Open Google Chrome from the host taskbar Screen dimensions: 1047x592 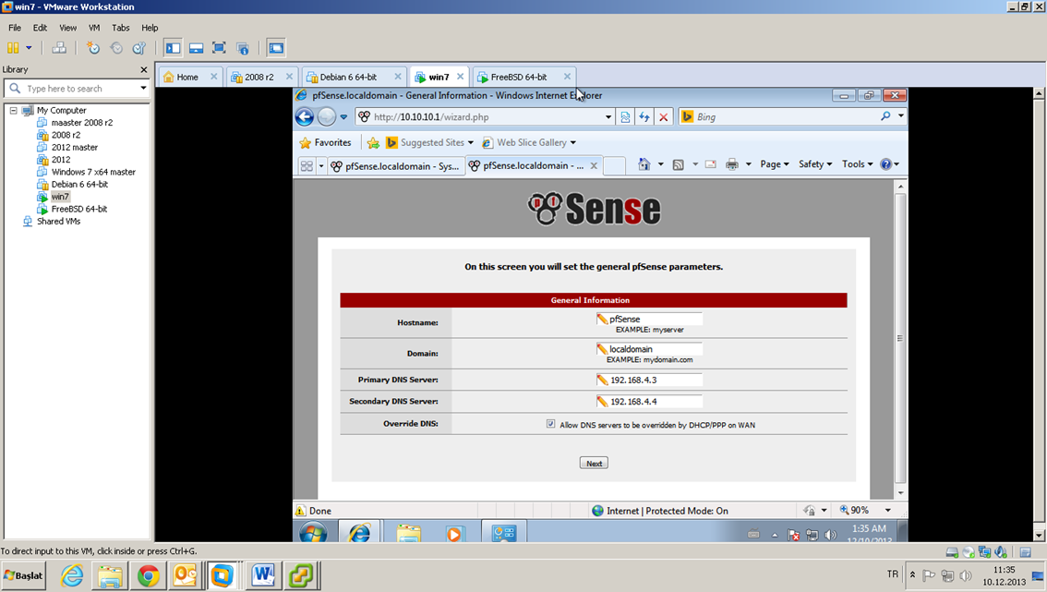click(149, 575)
